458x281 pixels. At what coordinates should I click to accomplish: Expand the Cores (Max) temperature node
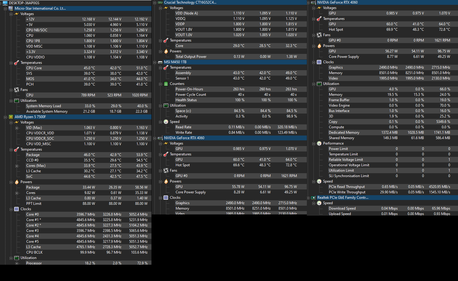(x=17, y=166)
